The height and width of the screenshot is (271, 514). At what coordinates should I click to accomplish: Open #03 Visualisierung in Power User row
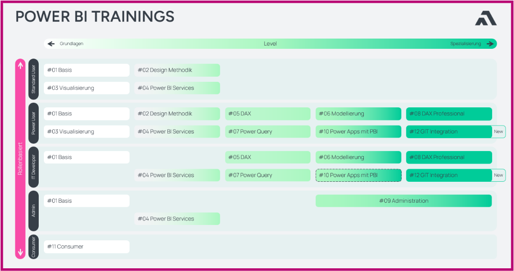point(87,132)
